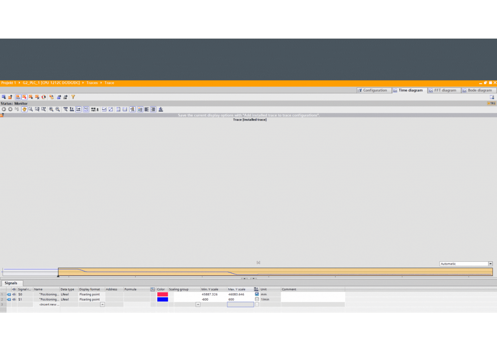
Task: Click the transfer trace to device icon
Action: pyautogui.click(x=4, y=97)
